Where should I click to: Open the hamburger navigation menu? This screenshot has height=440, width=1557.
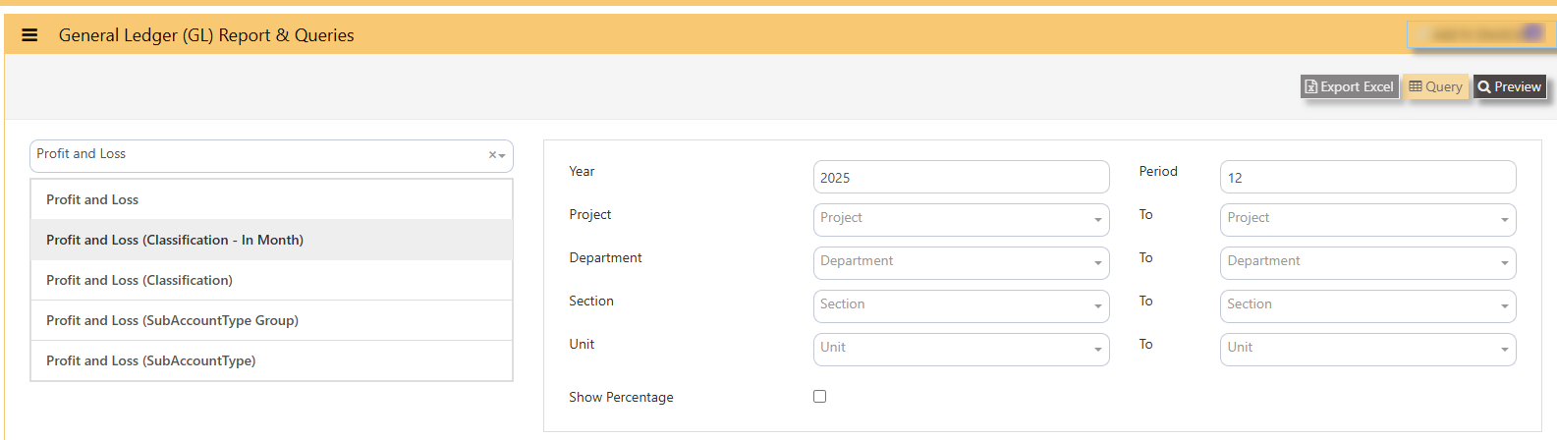[29, 35]
